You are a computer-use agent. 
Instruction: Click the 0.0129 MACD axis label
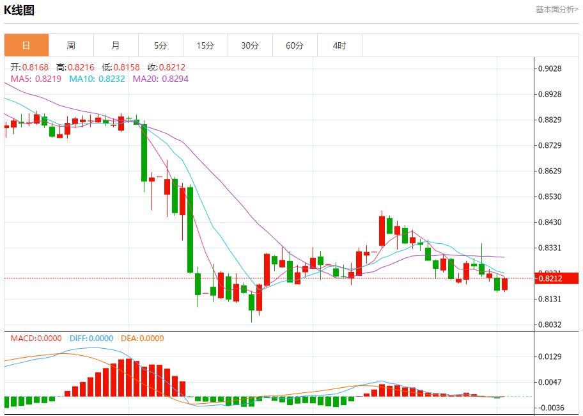point(550,356)
